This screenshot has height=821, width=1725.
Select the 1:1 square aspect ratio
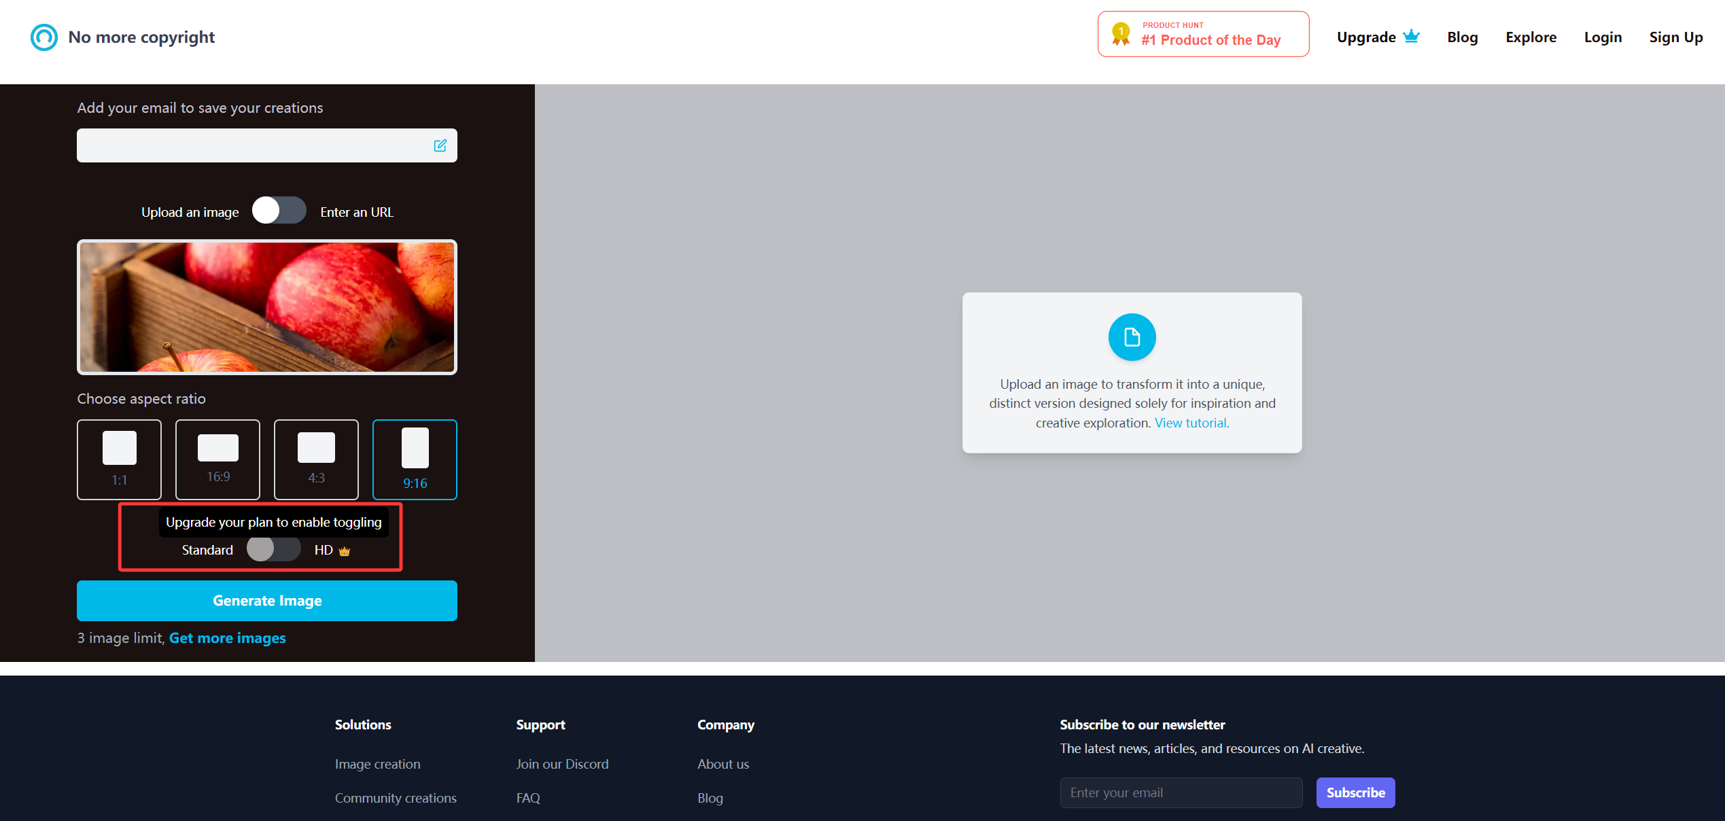pos(119,459)
